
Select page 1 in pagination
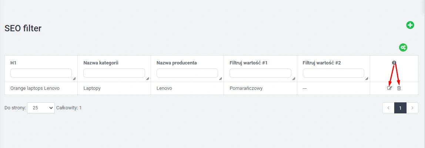click(x=400, y=108)
